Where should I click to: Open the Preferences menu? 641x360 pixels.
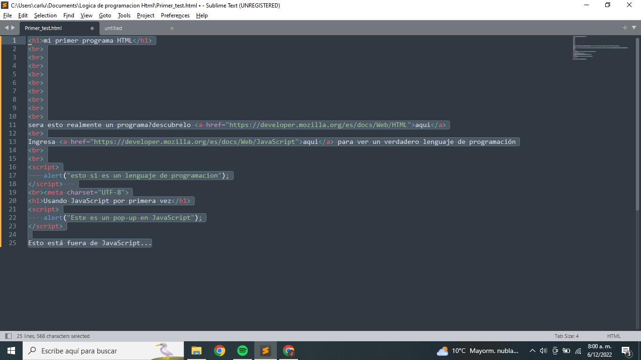tap(175, 15)
